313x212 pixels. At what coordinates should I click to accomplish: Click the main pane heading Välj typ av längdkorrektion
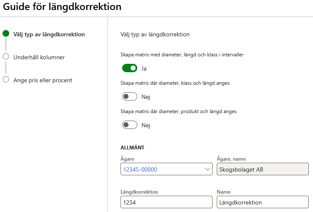[155, 34]
